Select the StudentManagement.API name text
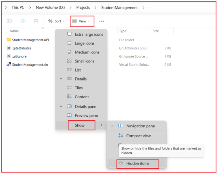The image size is (217, 173). point(31,40)
